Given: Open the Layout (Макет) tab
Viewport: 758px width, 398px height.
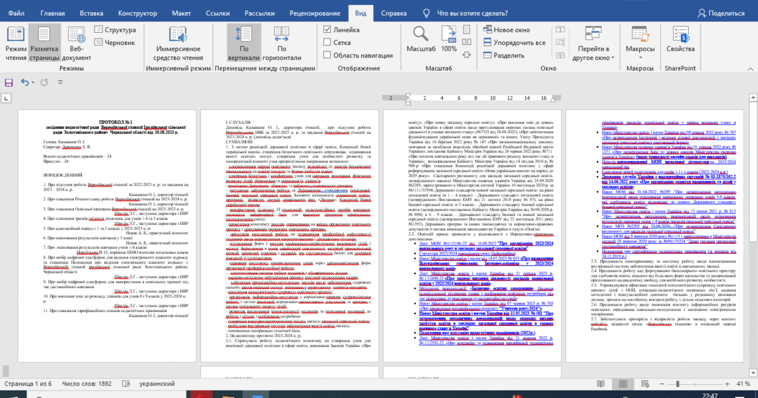Looking at the screenshot, I should pos(181,13).
